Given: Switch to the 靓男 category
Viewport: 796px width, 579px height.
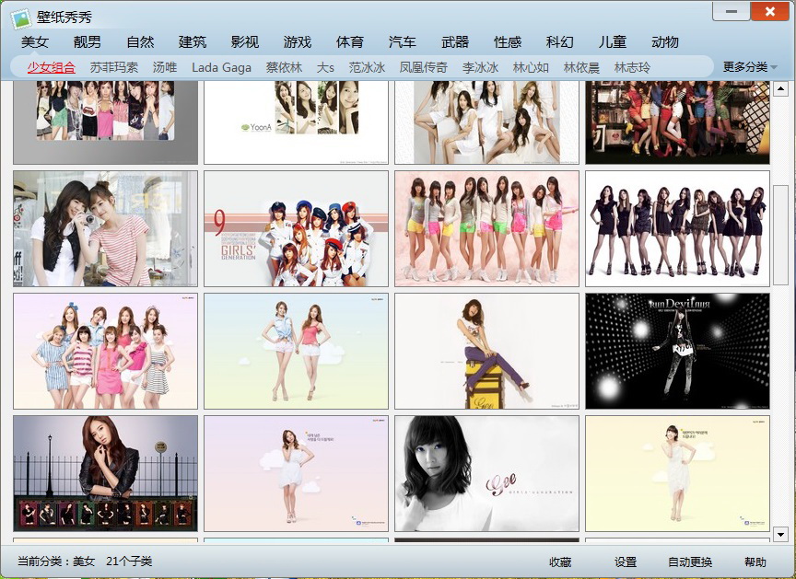Looking at the screenshot, I should click(x=88, y=42).
